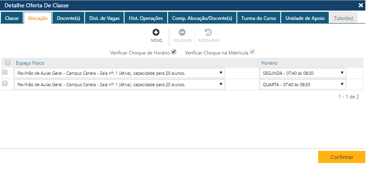Sort by the Espaço Físico column header
Screen dimensions: 367x172
30,63
